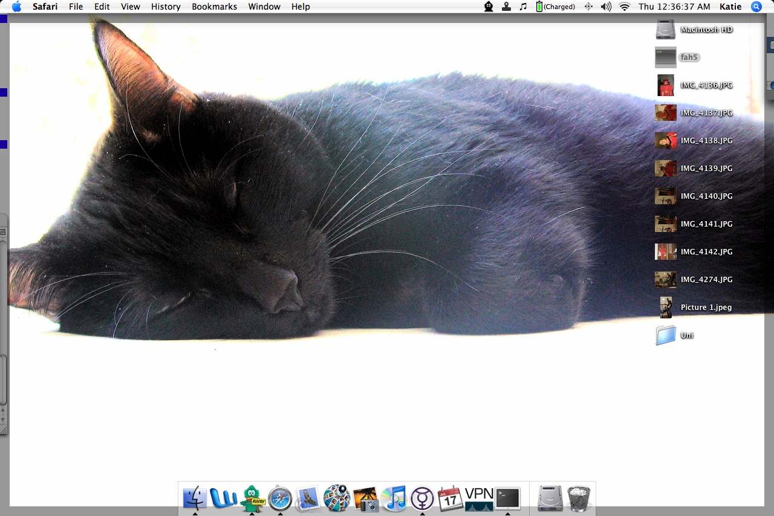Click the hooded figure menu bar icon
The height and width of the screenshot is (516, 774).
point(489,7)
